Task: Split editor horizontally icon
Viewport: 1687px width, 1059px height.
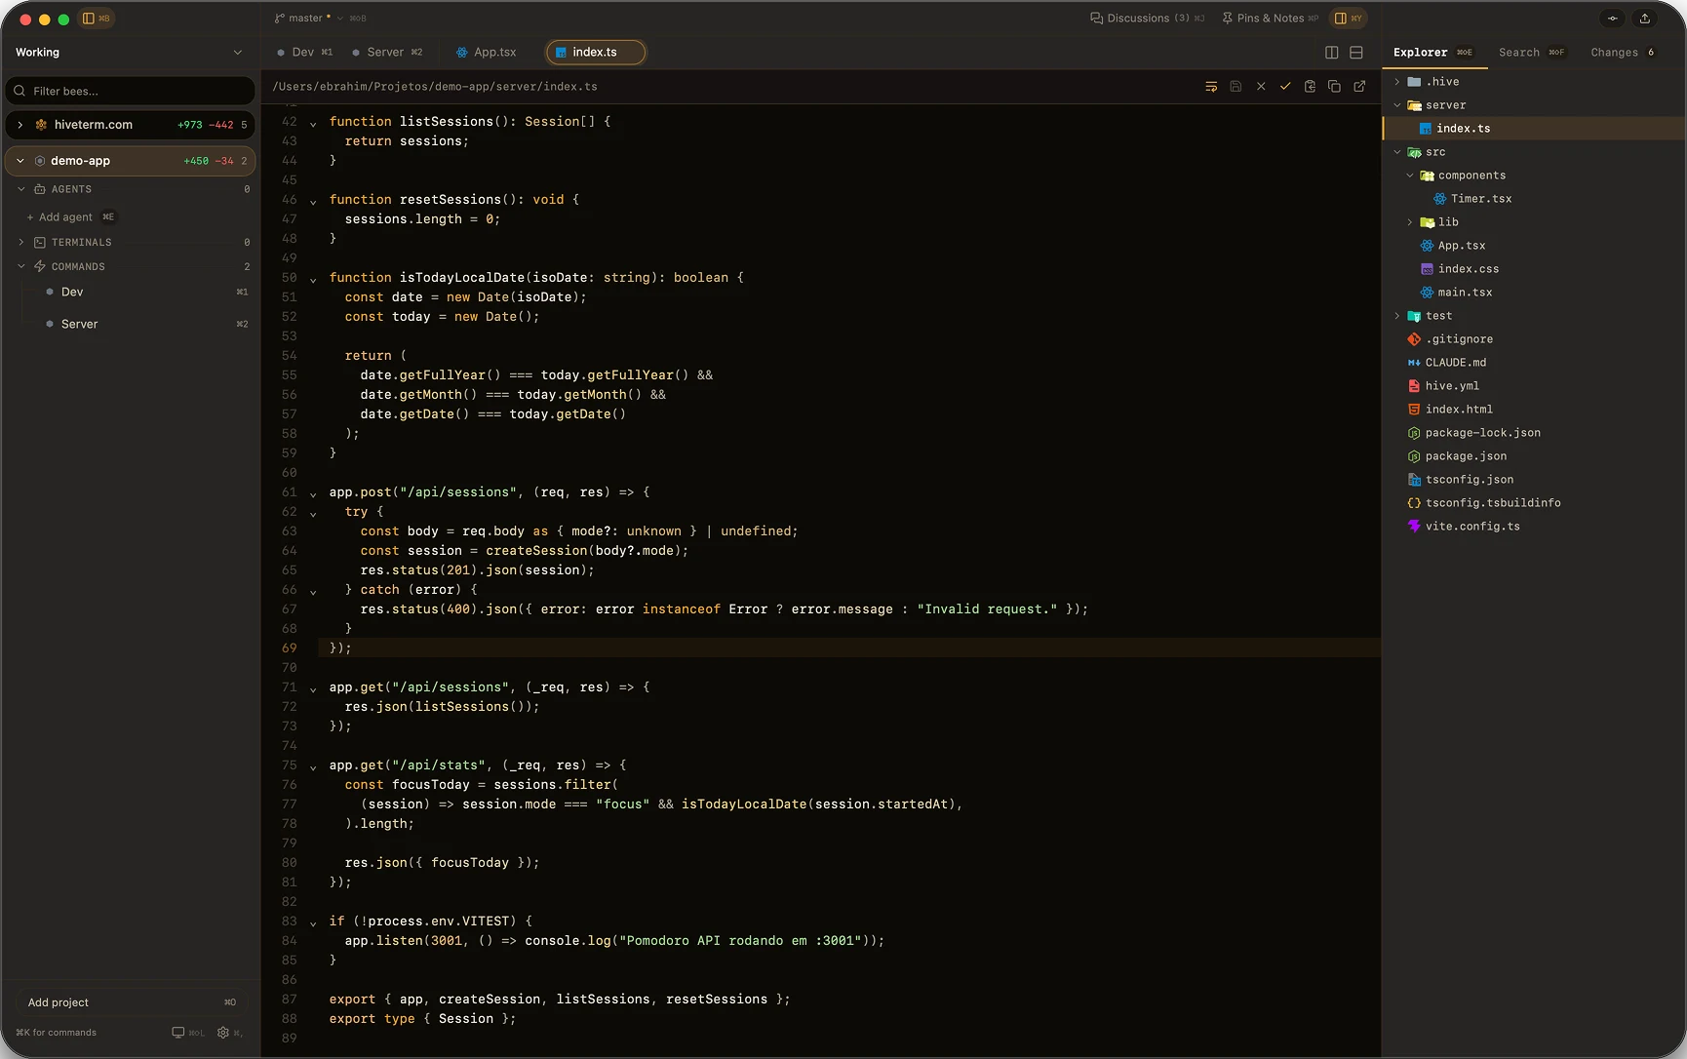Action: pos(1356,53)
